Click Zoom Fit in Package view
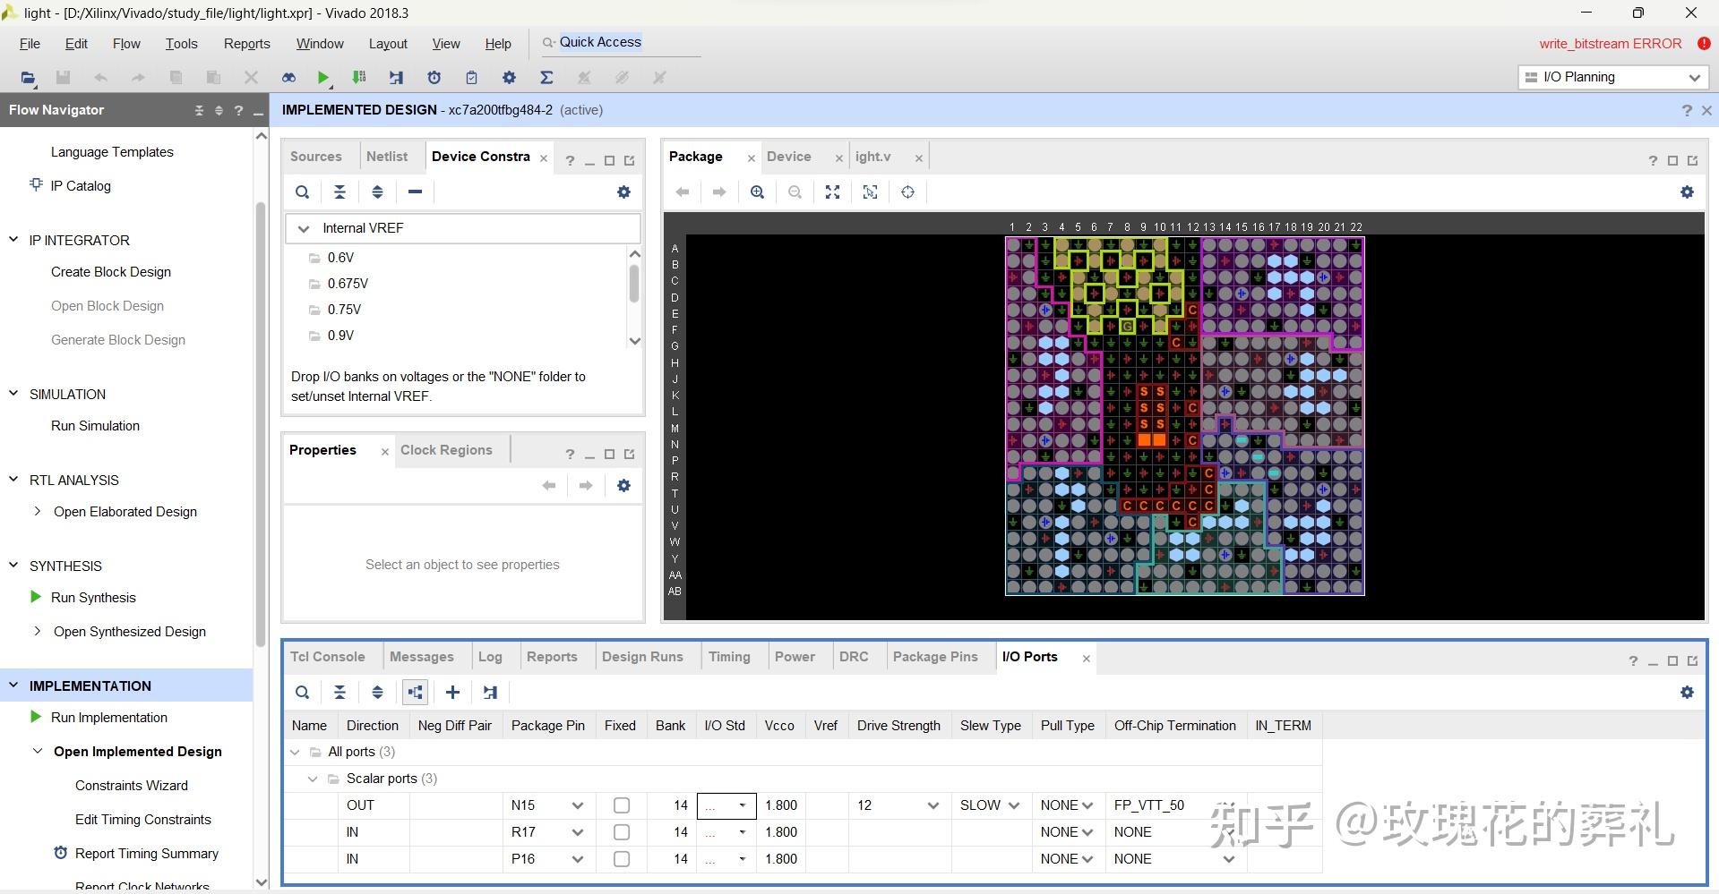Image resolution: width=1719 pixels, height=894 pixels. pos(832,192)
